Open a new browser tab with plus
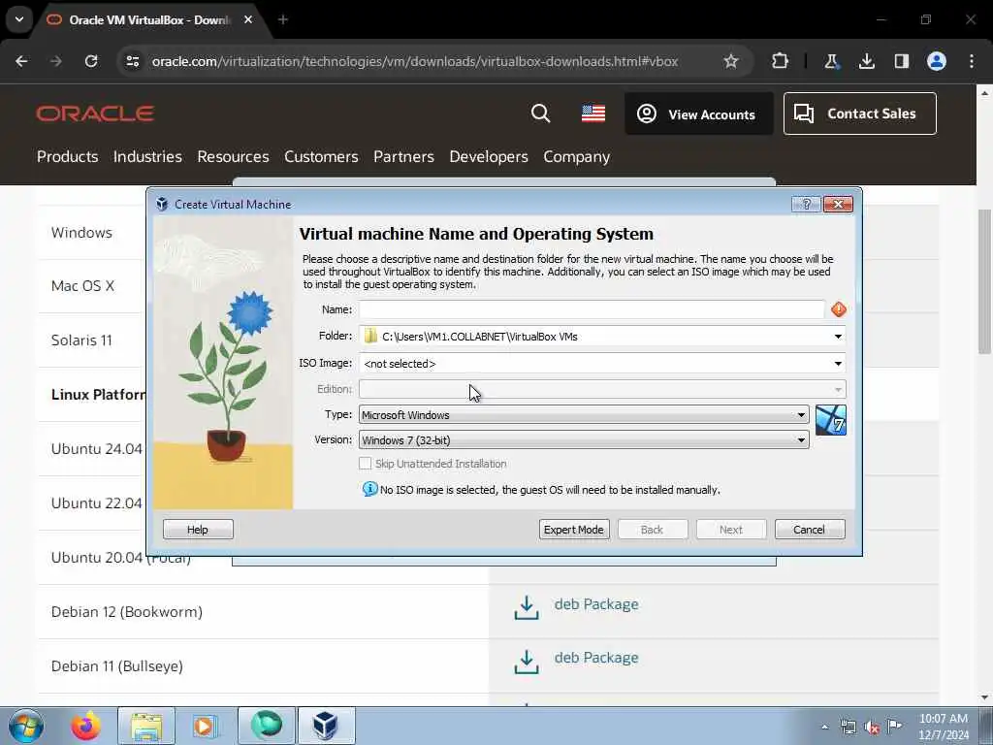The width and height of the screenshot is (993, 745). 283,19
